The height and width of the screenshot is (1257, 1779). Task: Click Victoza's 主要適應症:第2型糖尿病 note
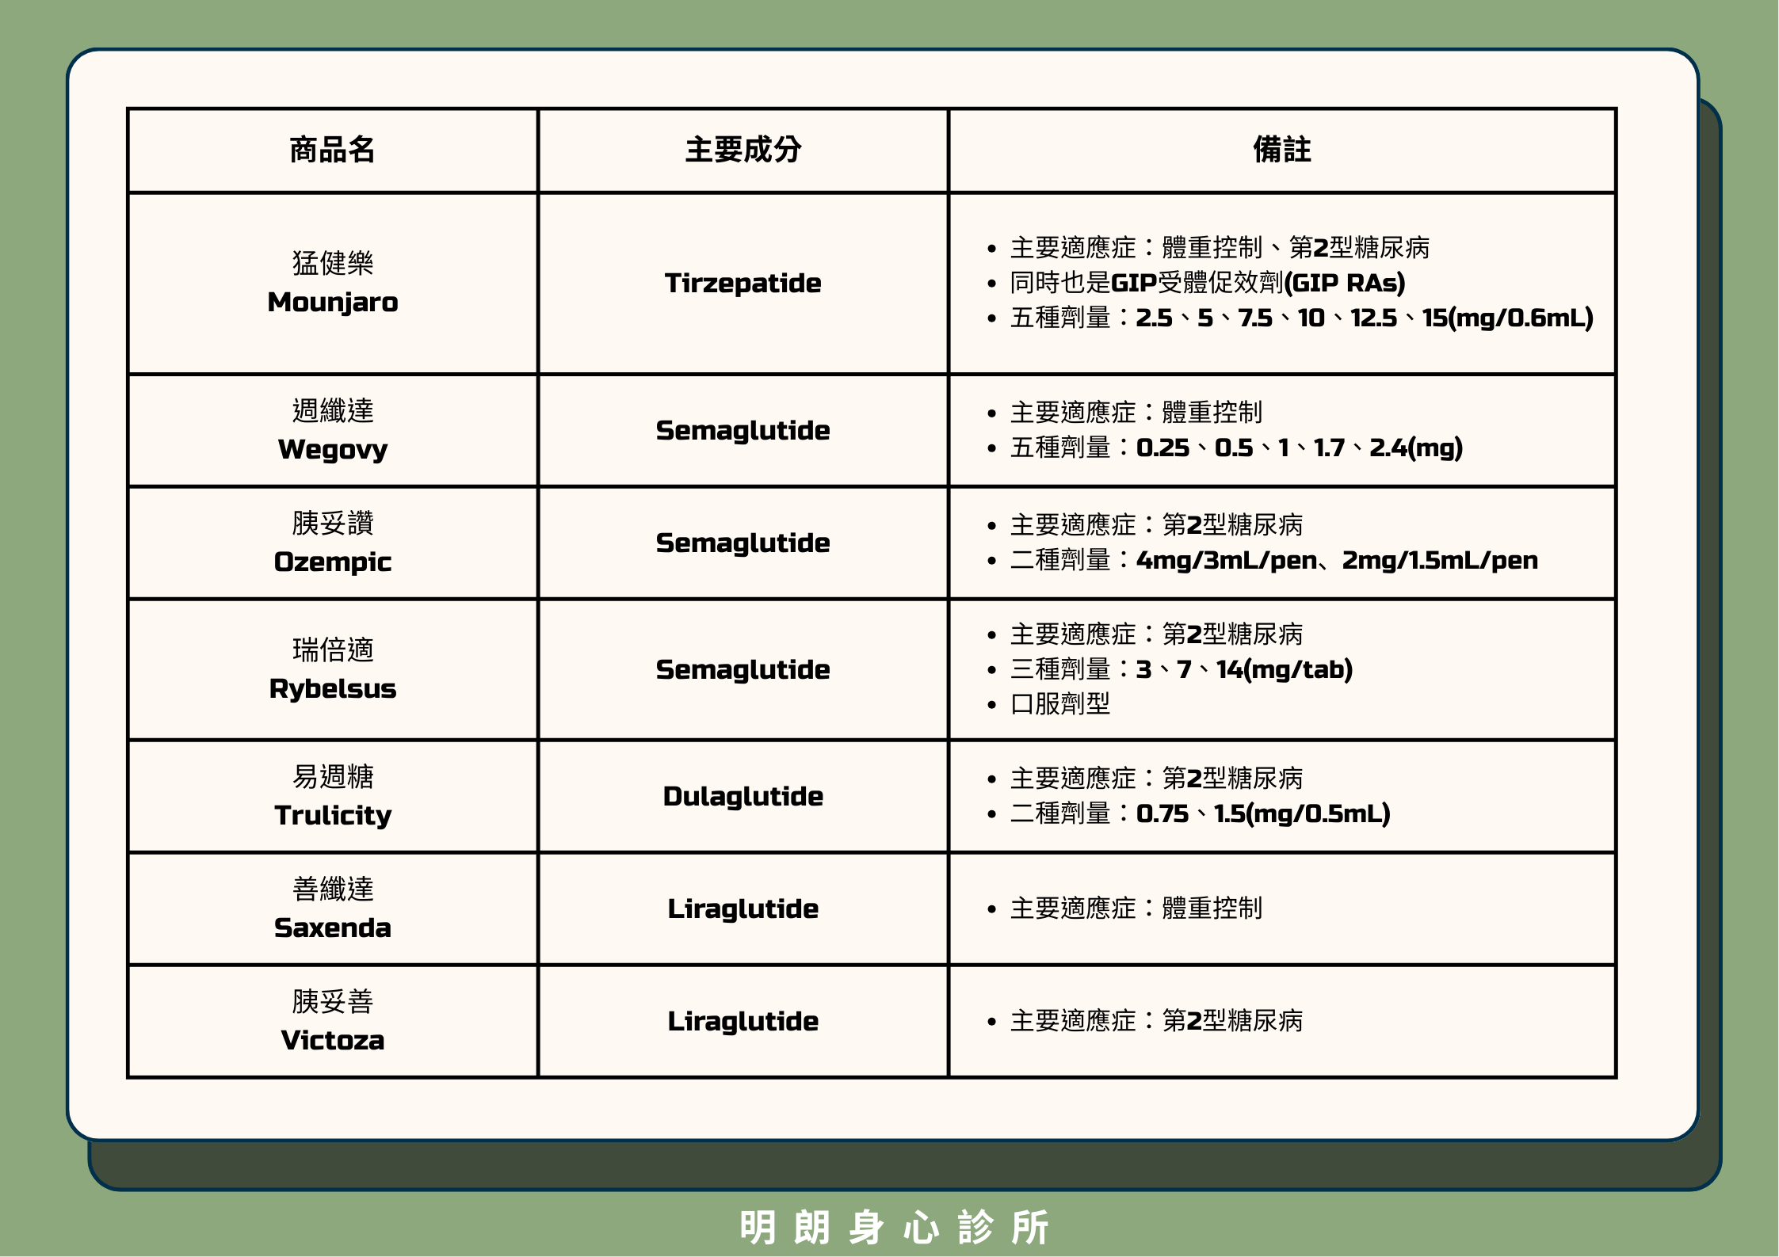click(x=1157, y=1021)
